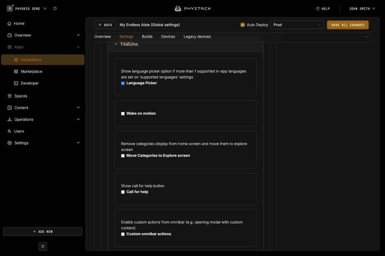Click the Developer terminal icon

coord(16,83)
